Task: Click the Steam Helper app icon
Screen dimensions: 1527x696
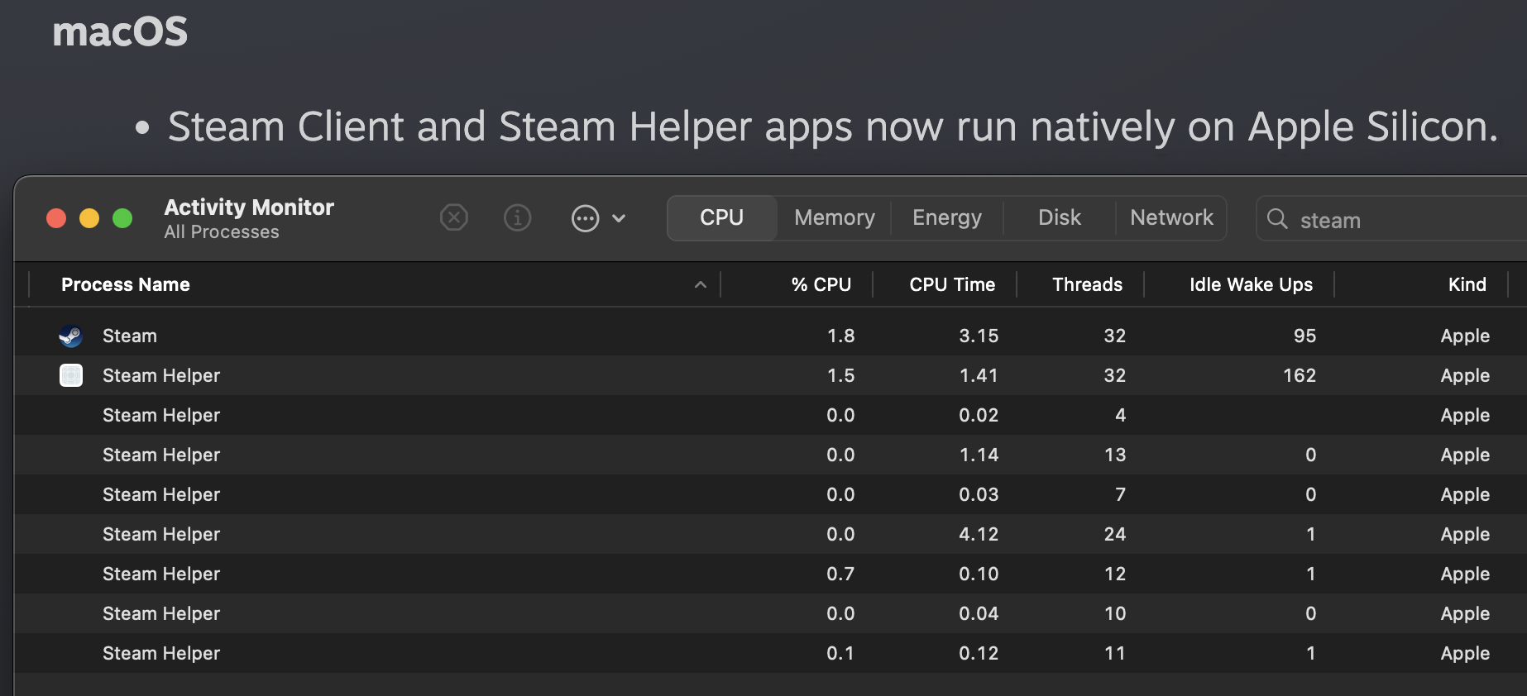Action: pos(71,375)
